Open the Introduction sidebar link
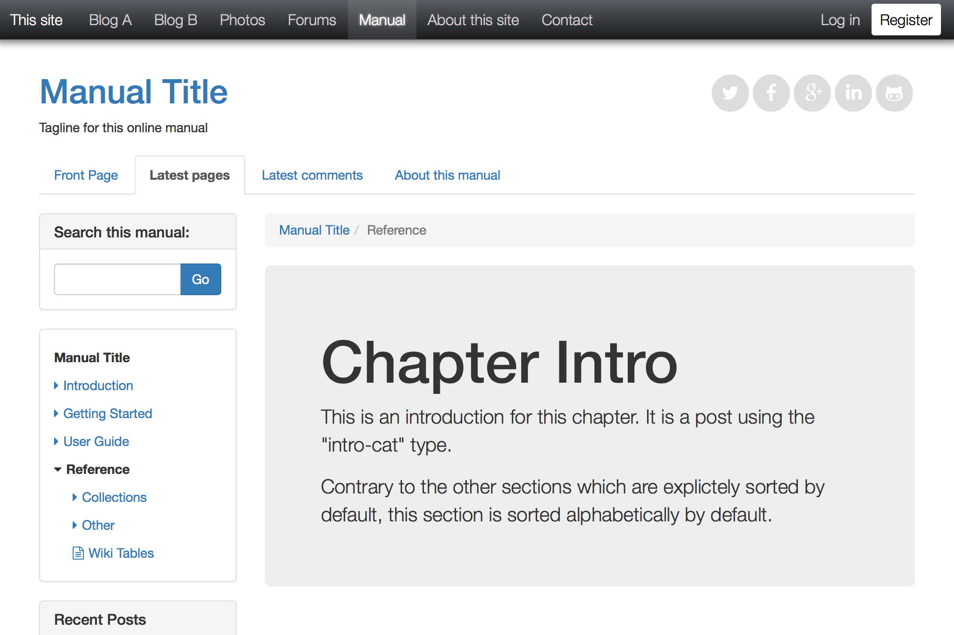This screenshot has height=635, width=954. click(98, 385)
